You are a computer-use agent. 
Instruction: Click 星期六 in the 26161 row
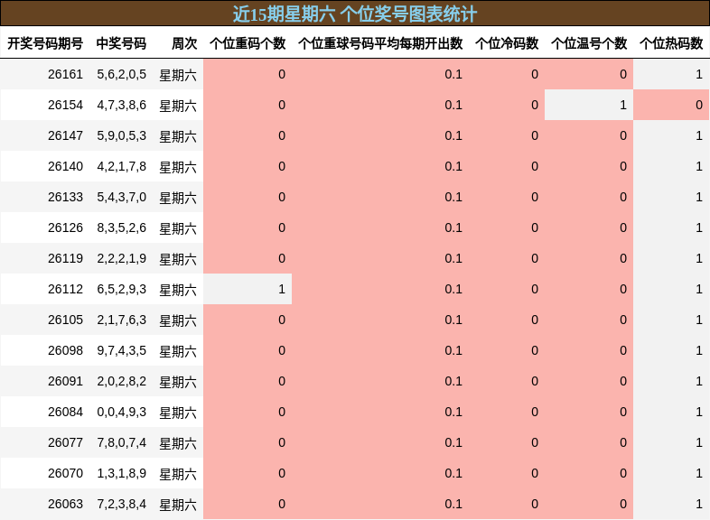pos(178,75)
